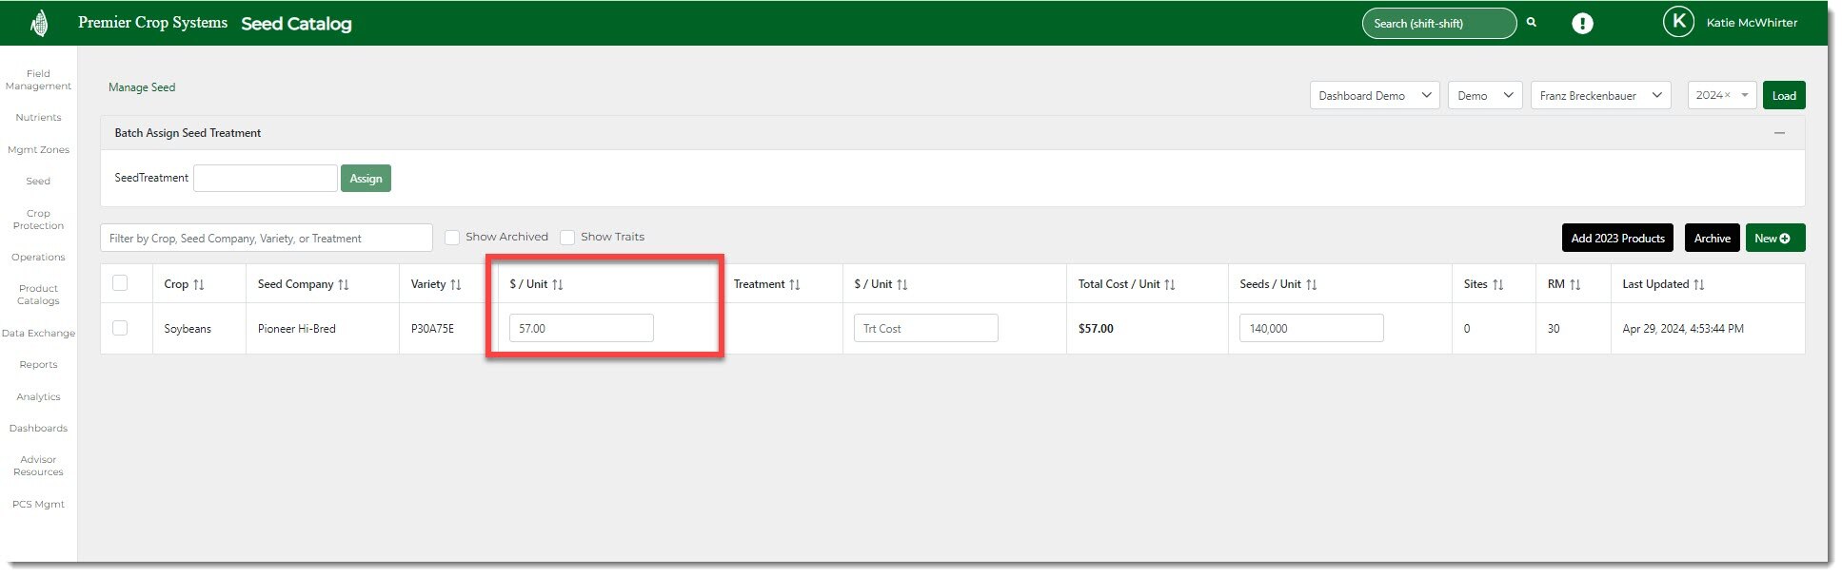This screenshot has width=1842, height=576.
Task: Open the Dashboard Demo dropdown
Action: point(1374,95)
